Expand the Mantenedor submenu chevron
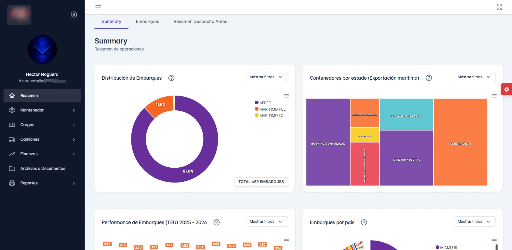512x250 pixels. 74,110
